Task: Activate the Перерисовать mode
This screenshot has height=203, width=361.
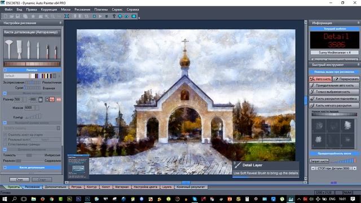Action: click(346, 79)
